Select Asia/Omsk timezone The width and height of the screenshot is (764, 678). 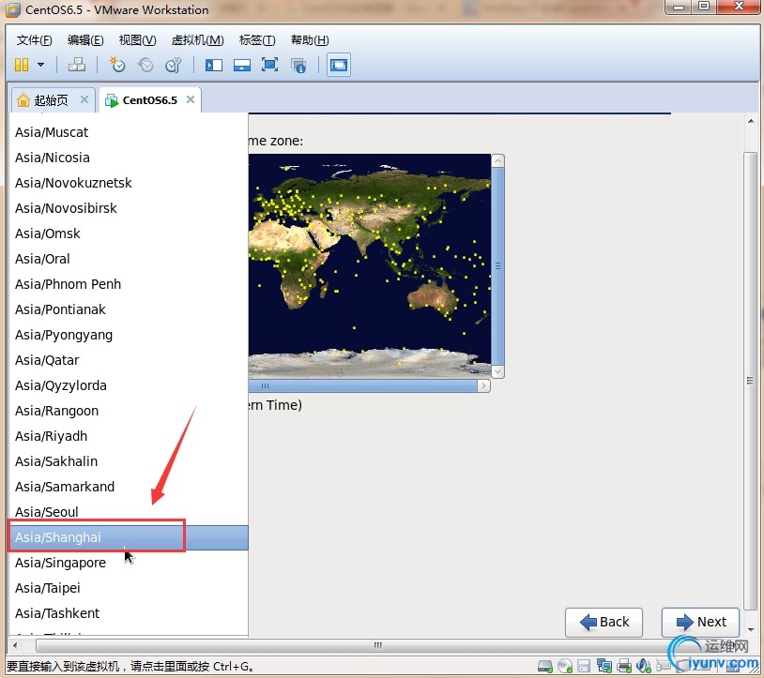click(129, 234)
